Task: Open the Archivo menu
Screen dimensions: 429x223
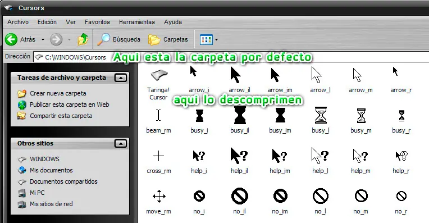Action: point(18,22)
